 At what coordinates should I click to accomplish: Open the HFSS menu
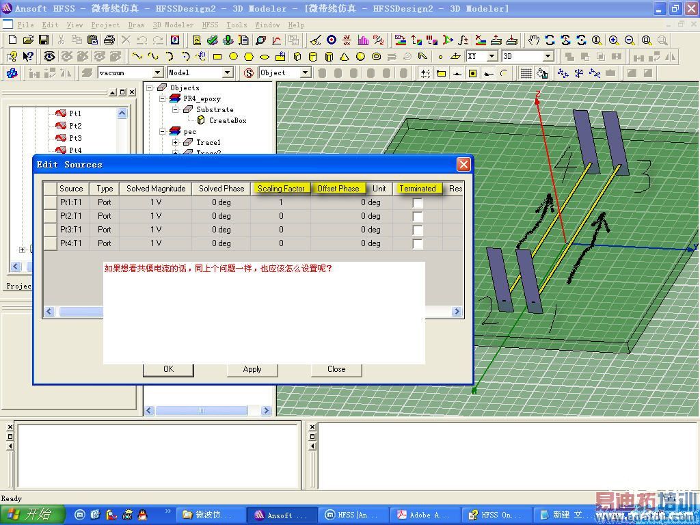click(210, 25)
